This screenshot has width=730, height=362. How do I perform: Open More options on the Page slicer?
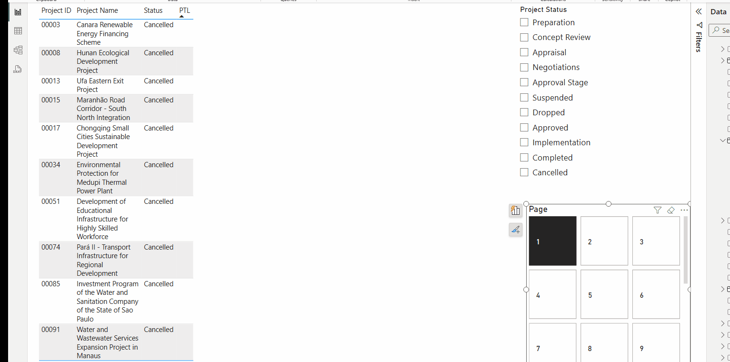point(684,210)
